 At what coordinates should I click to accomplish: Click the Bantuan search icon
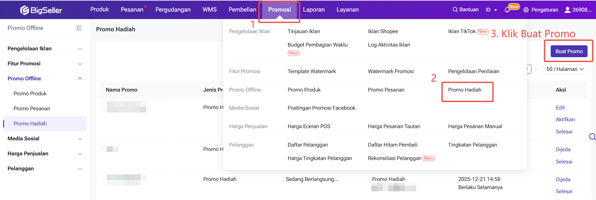point(455,10)
